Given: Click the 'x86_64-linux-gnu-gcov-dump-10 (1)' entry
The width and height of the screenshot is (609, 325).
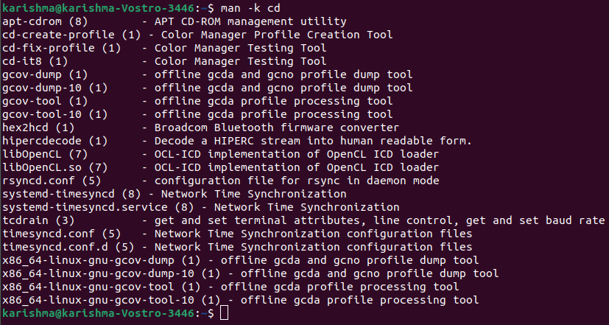Looking at the screenshot, I should pyautogui.click(x=111, y=273).
